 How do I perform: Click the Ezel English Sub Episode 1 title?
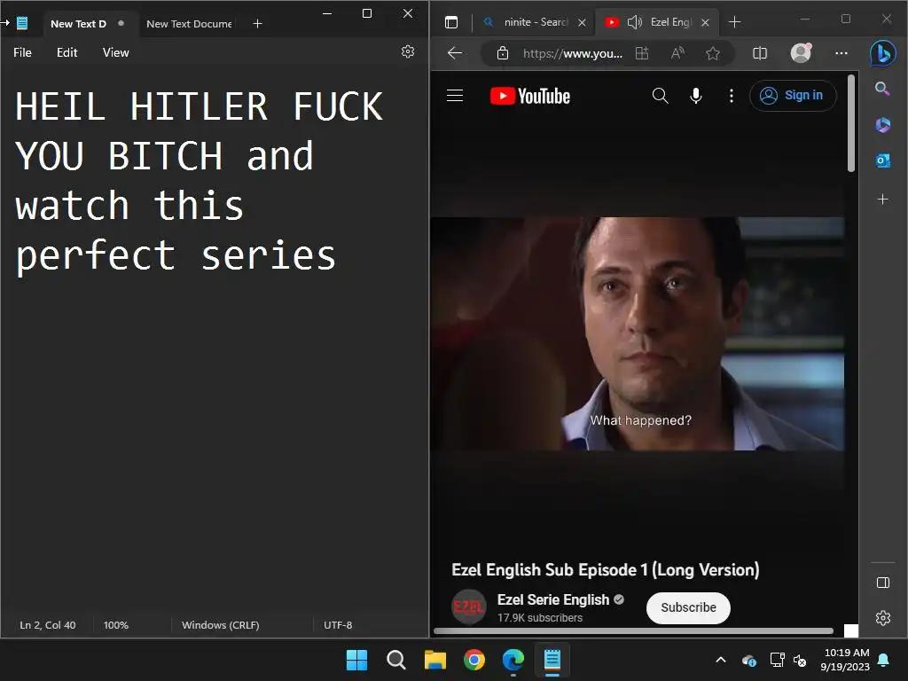click(x=605, y=570)
